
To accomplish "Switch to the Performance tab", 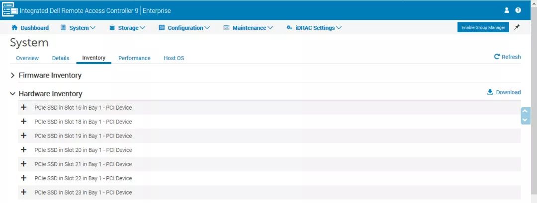I will pos(134,58).
